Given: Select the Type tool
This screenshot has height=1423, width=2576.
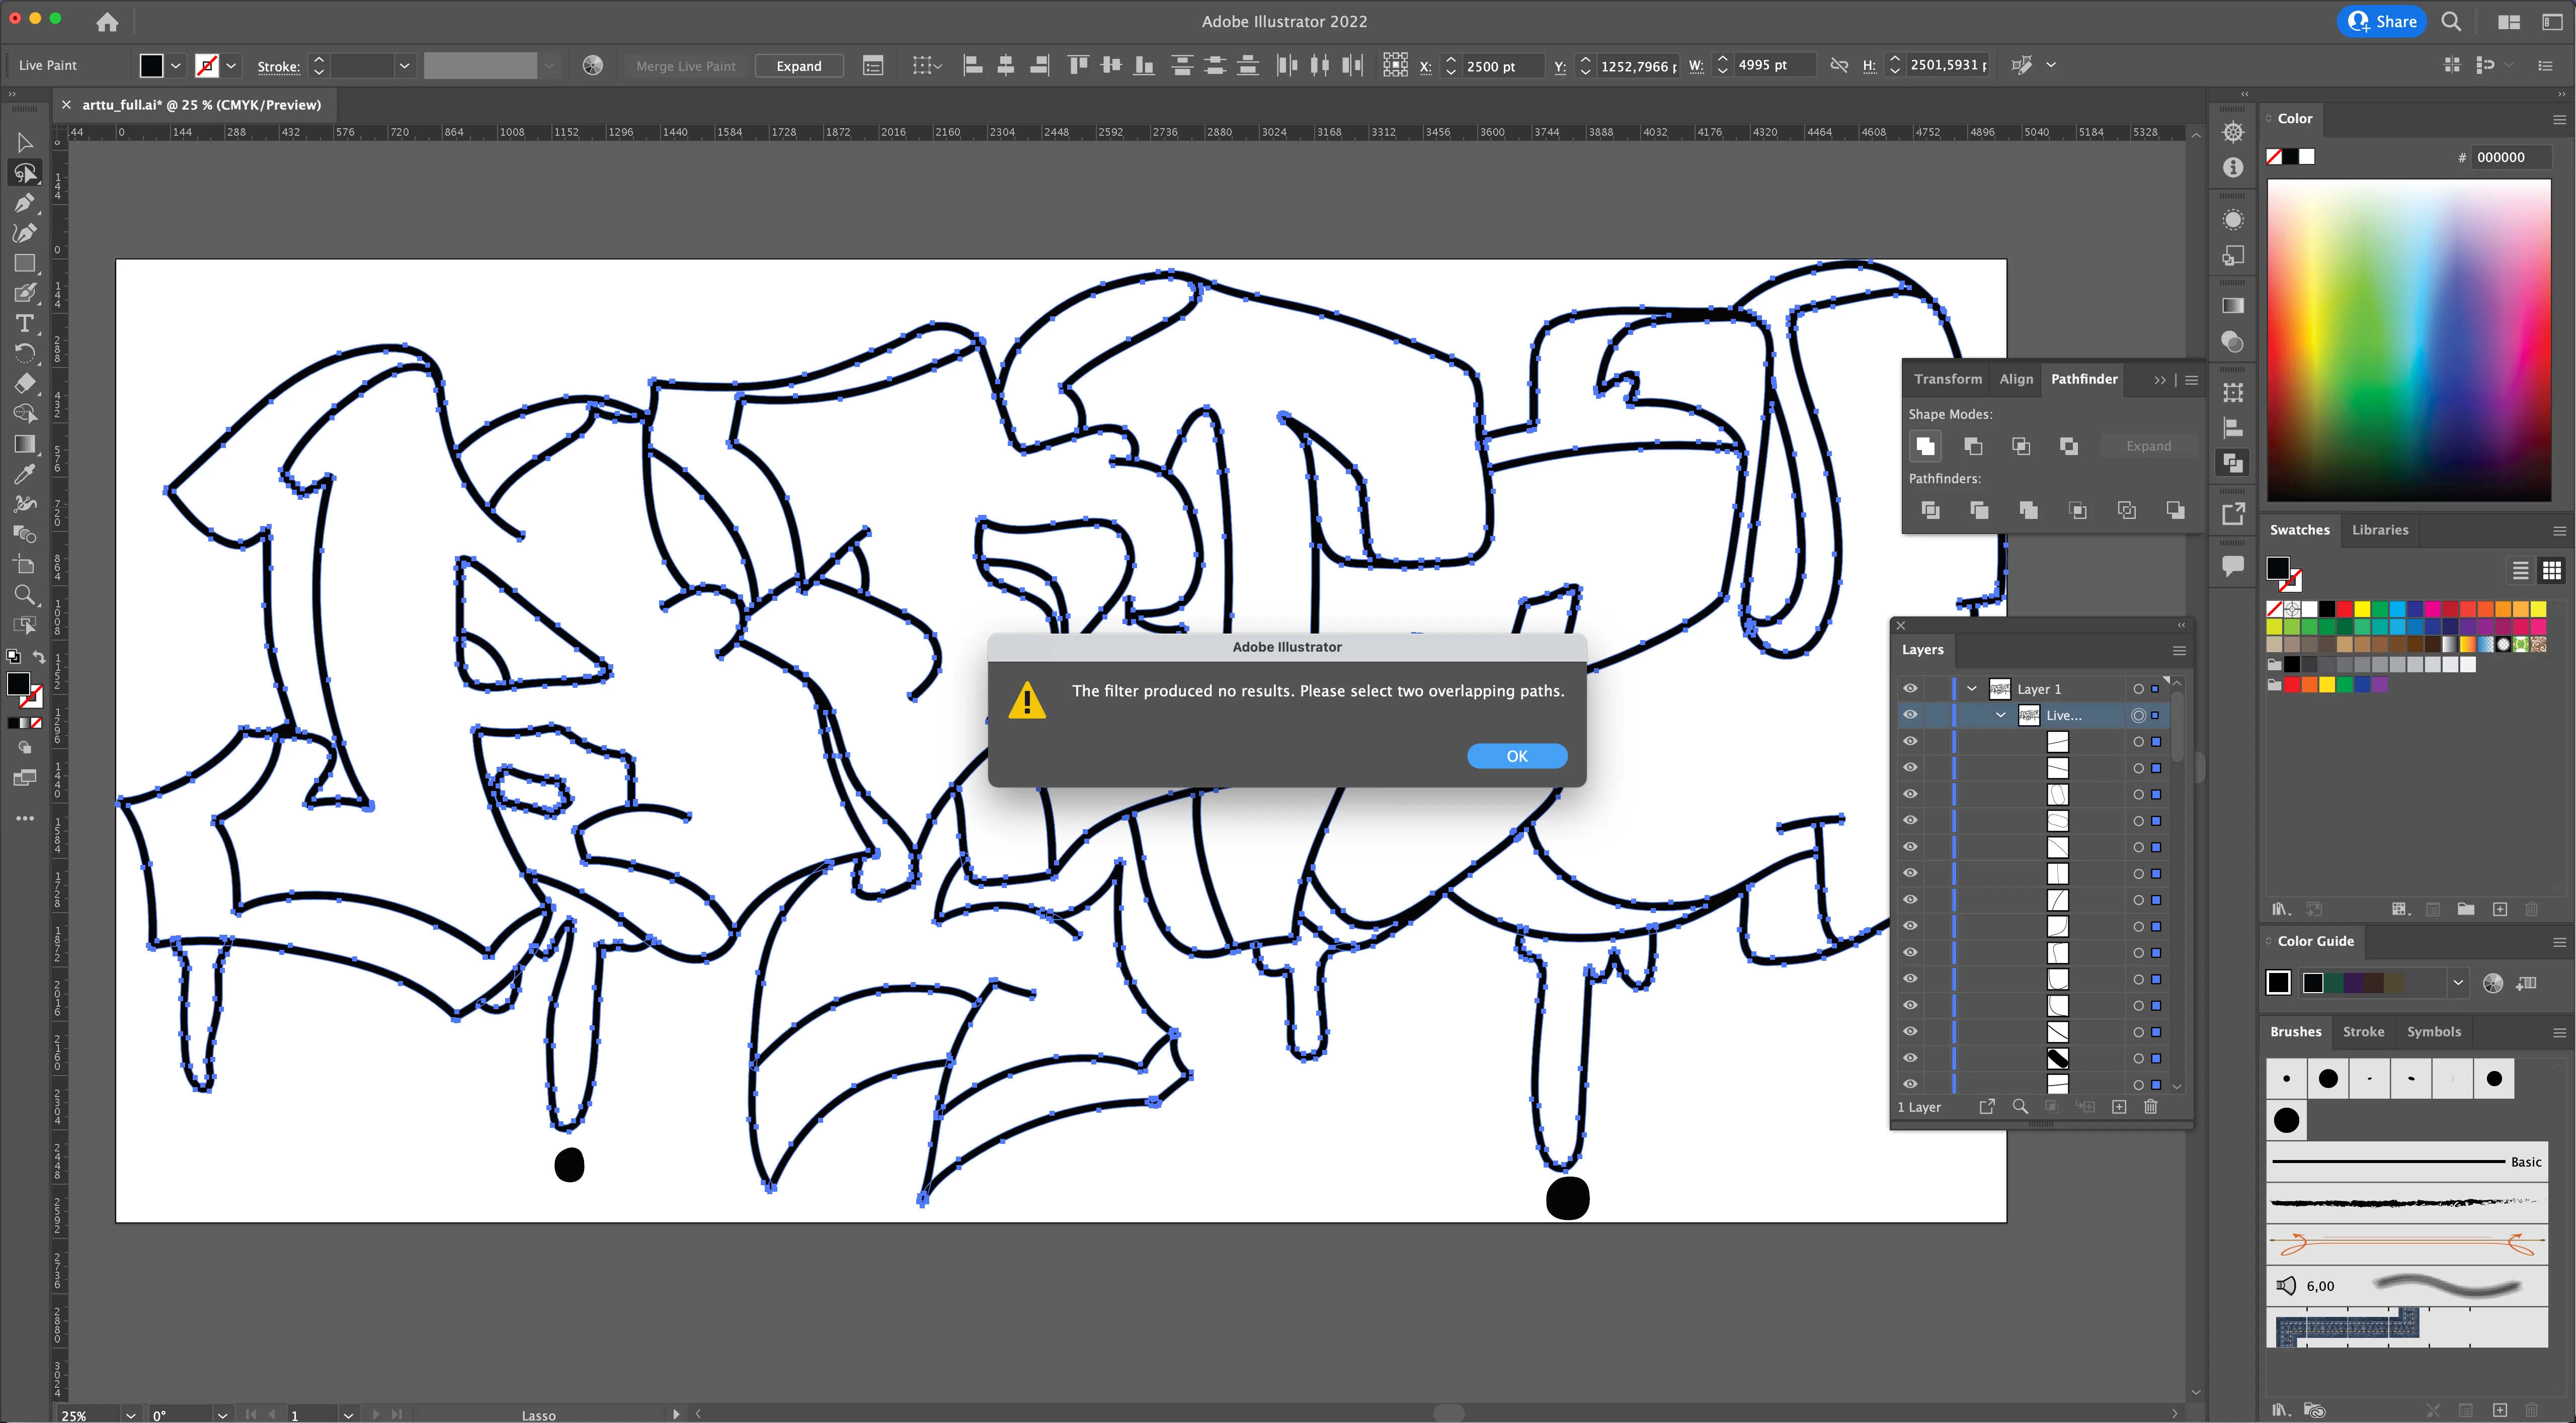Looking at the screenshot, I should point(25,324).
